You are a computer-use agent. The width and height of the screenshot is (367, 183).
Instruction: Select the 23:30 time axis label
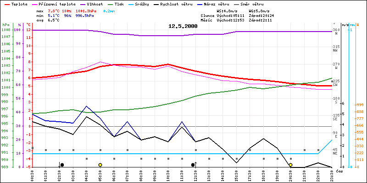(332, 175)
